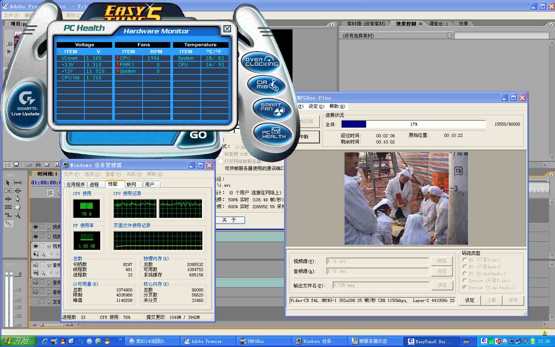Switch to 进程 tab in Task Manager
Image resolution: width=555 pixels, height=347 pixels.
tap(94, 185)
